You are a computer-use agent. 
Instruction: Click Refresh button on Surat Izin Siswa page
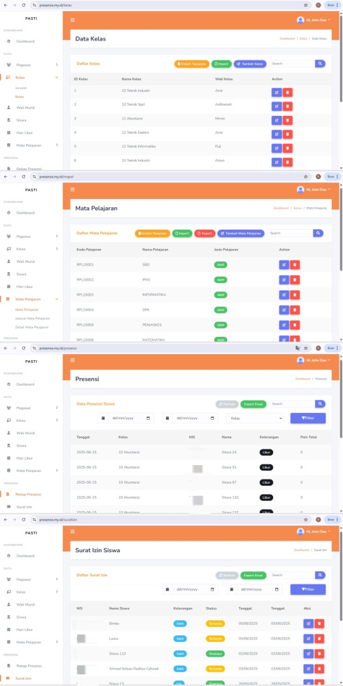pos(226,576)
